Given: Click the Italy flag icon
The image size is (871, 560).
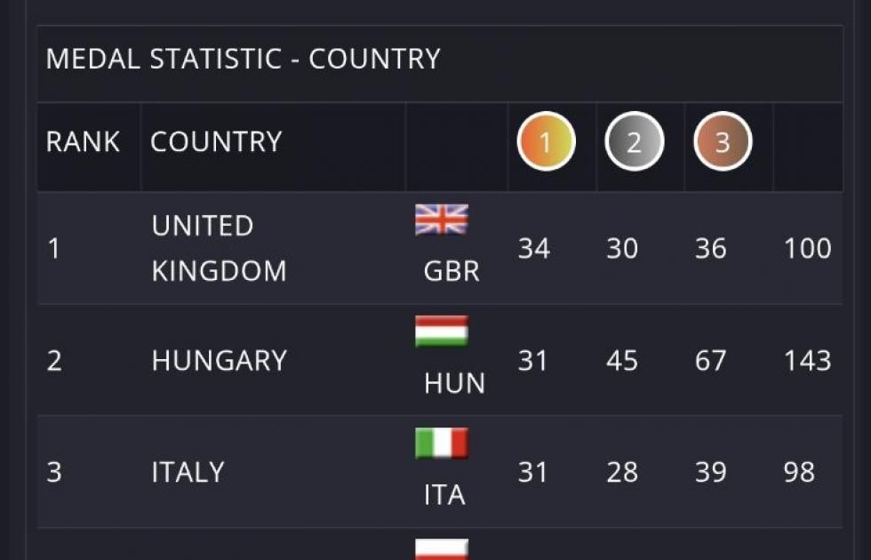Looking at the screenshot, I should 442,444.
